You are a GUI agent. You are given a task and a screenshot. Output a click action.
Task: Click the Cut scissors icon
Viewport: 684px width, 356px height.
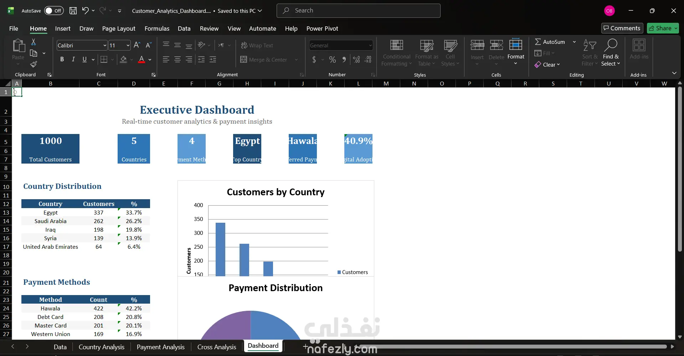(34, 42)
